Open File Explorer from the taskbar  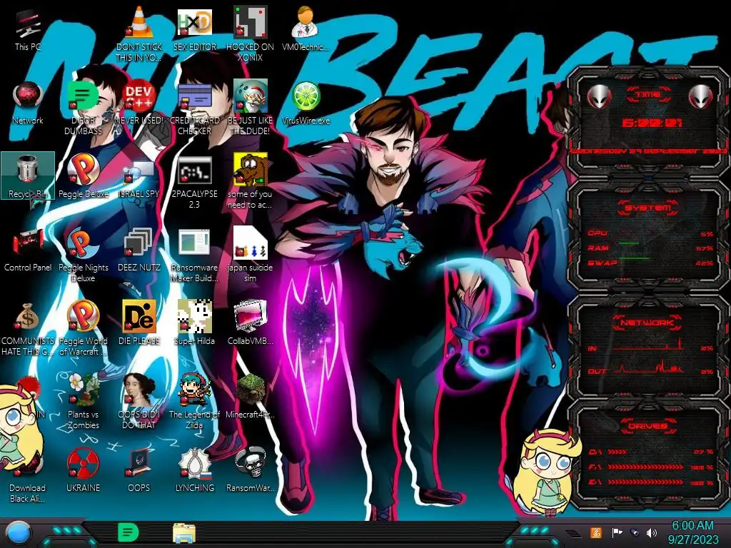click(x=184, y=534)
